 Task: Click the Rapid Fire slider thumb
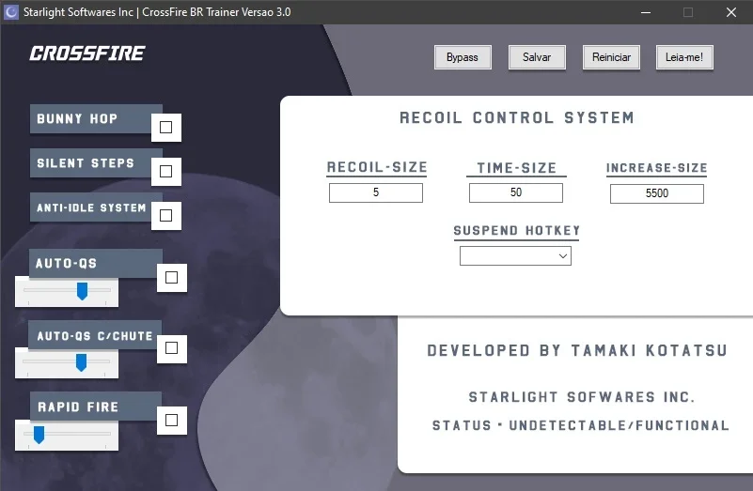point(39,435)
